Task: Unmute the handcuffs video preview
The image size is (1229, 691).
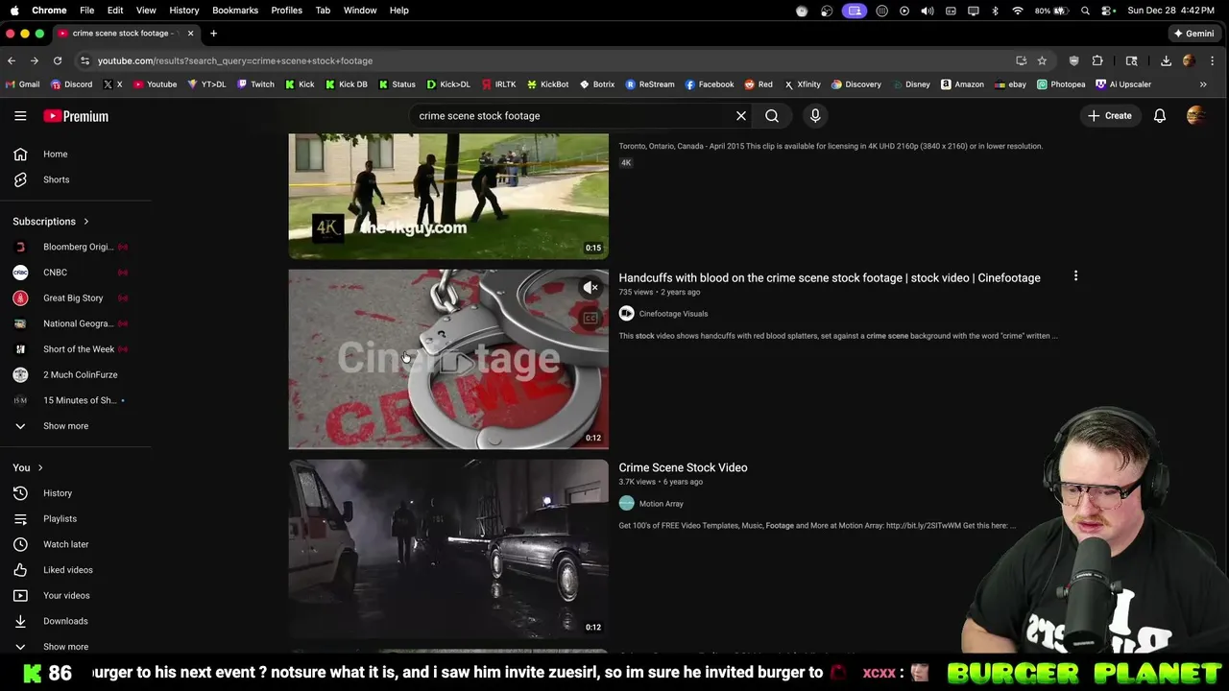Action: point(590,287)
